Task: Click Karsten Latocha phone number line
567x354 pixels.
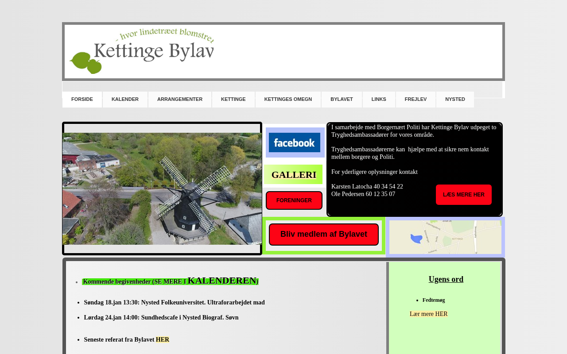Action: click(367, 187)
